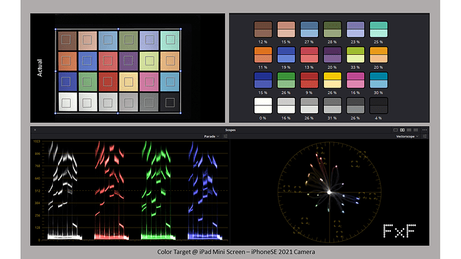Open the Scopes three-dot options menu
Image resolution: width=461 pixels, height=259 pixels.
point(425,129)
